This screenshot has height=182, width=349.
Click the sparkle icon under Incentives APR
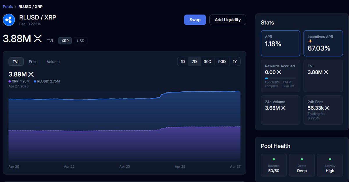pyautogui.click(x=310, y=42)
